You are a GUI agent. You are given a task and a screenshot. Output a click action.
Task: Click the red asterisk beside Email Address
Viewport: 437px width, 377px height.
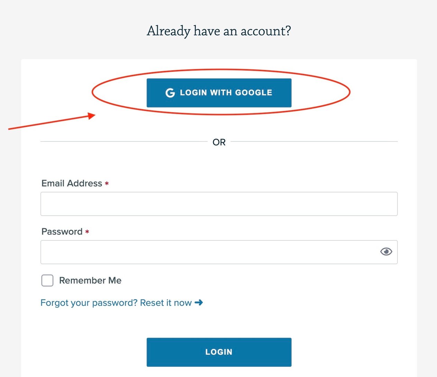coord(106,184)
